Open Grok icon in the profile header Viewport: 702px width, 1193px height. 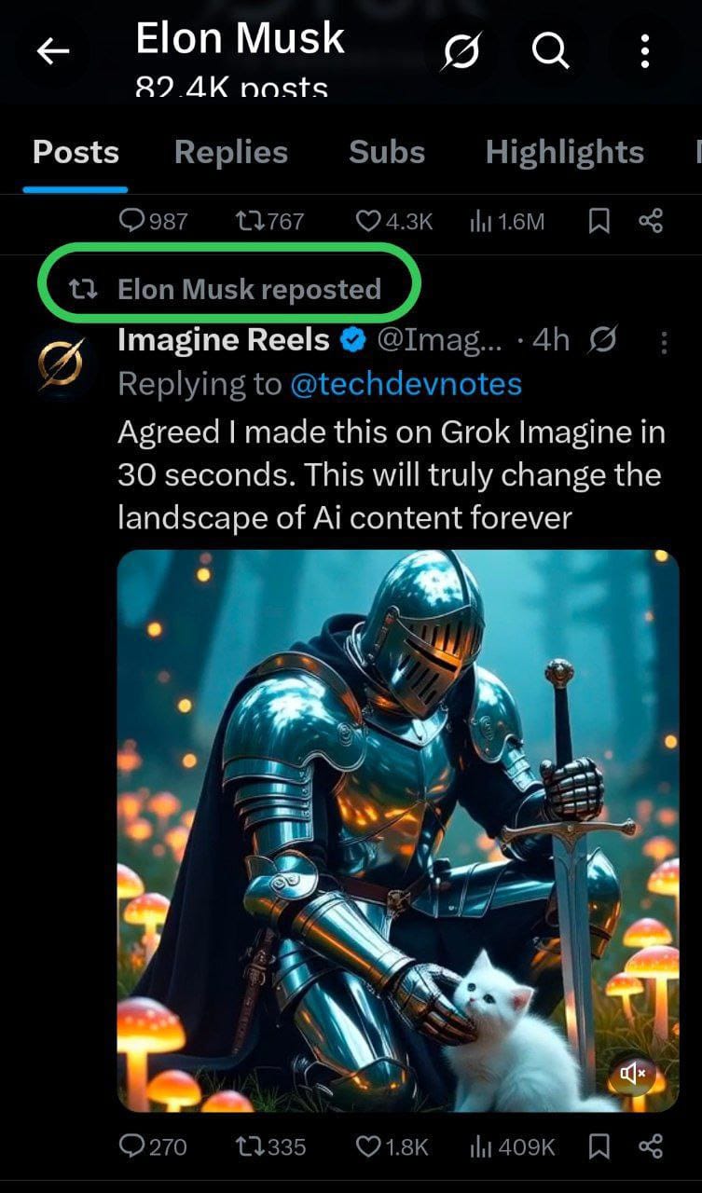tap(462, 53)
